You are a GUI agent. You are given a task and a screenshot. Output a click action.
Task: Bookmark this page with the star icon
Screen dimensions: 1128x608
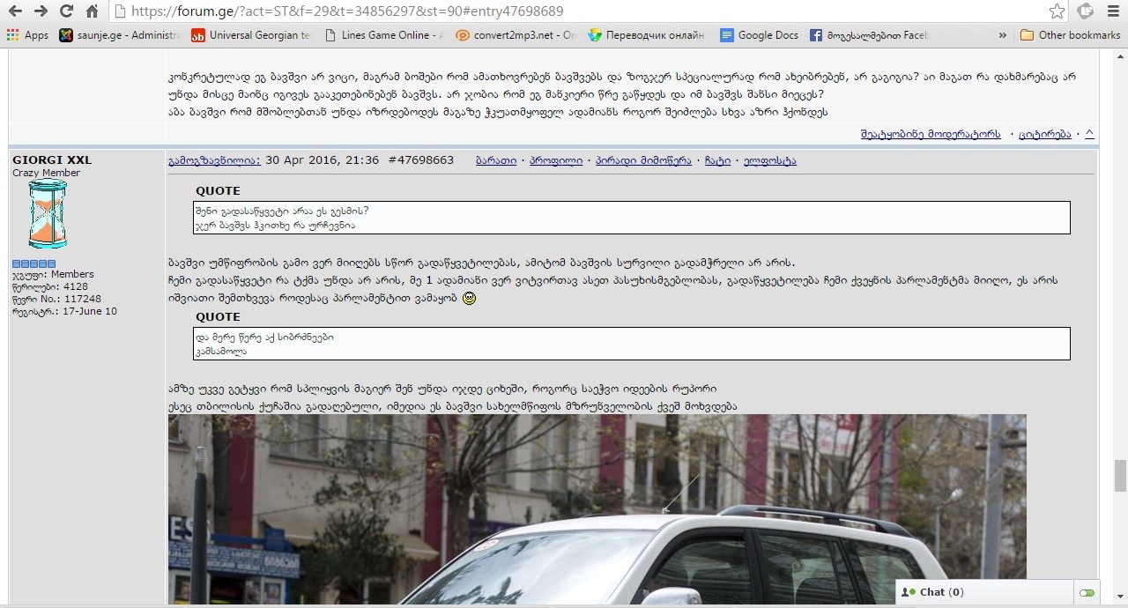pyautogui.click(x=1057, y=11)
